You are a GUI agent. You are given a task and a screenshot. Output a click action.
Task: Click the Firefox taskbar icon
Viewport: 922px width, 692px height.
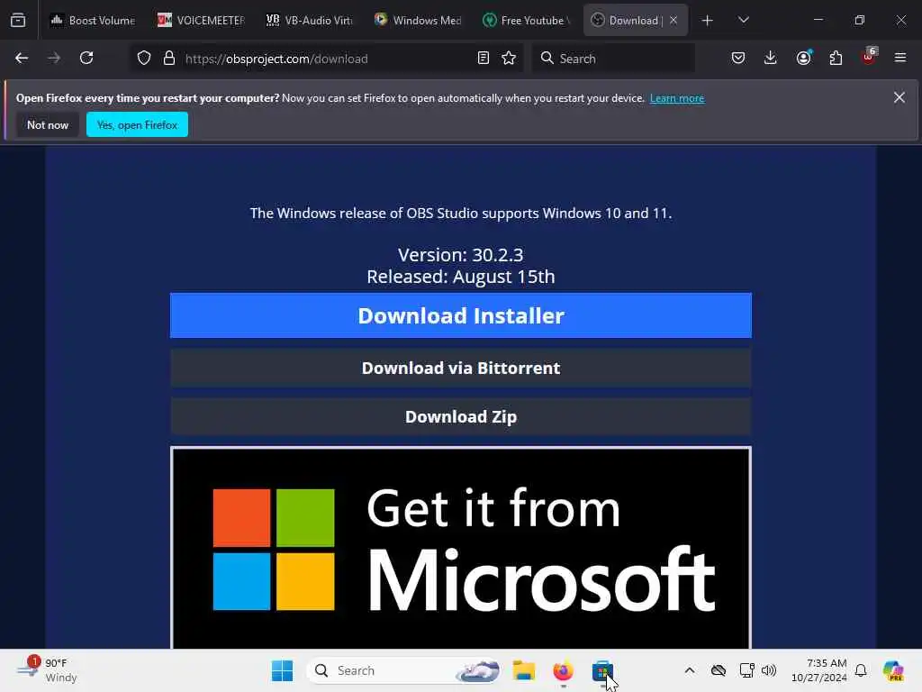click(x=563, y=670)
